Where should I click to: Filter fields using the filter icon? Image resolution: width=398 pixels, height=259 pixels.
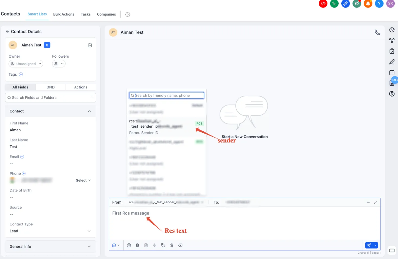(92, 97)
